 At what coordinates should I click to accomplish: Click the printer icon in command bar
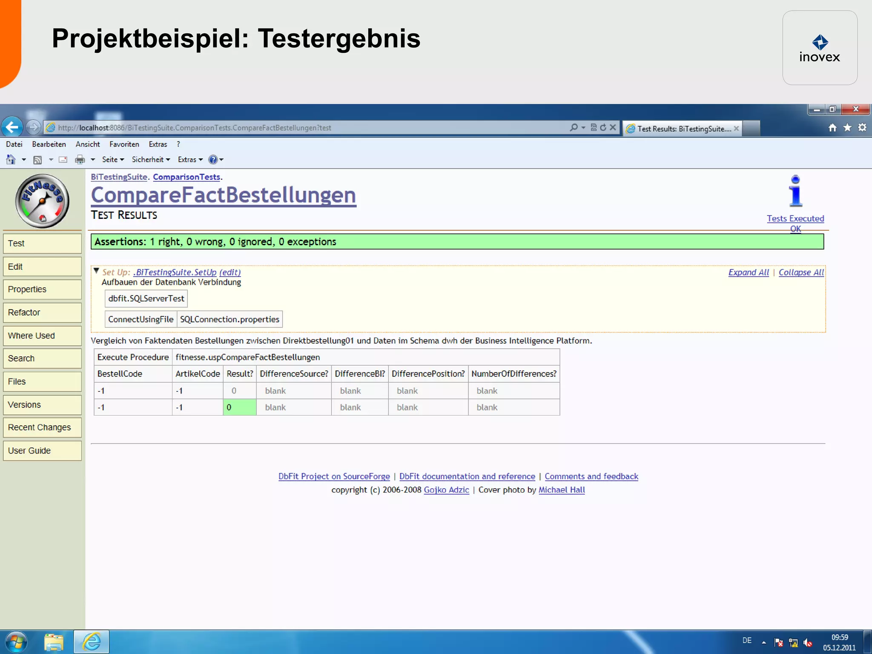[80, 160]
